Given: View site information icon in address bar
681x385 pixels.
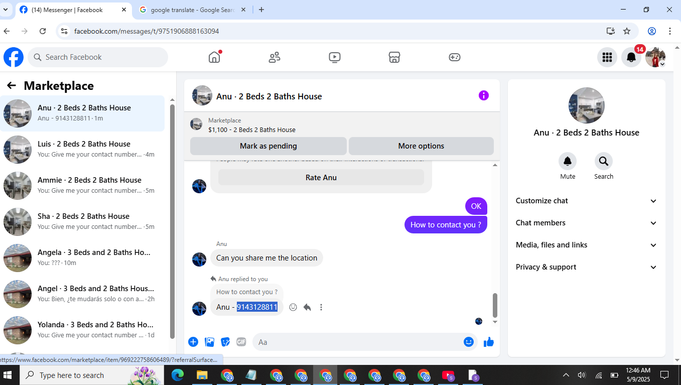Looking at the screenshot, I should [x=64, y=31].
